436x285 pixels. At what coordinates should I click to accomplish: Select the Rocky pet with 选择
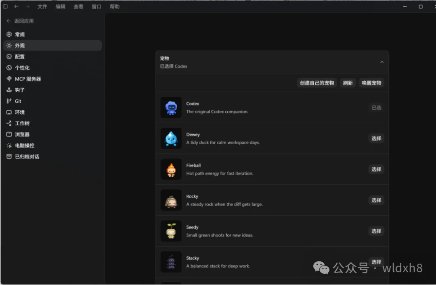click(376, 200)
